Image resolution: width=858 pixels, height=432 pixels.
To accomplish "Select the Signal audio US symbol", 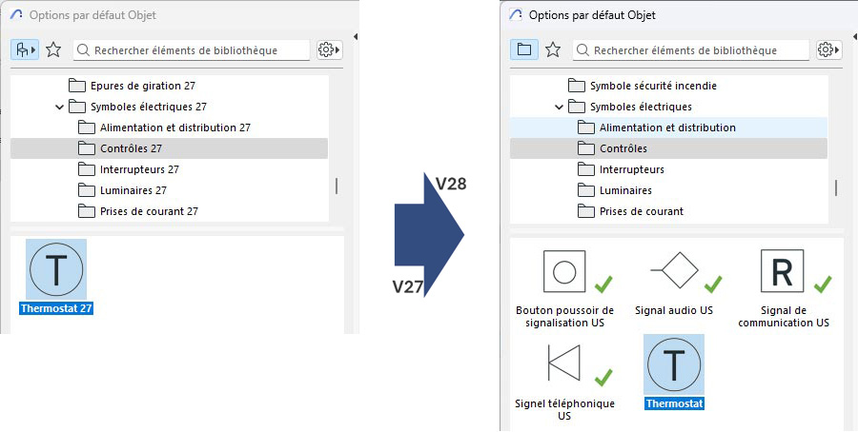I will 674,270.
